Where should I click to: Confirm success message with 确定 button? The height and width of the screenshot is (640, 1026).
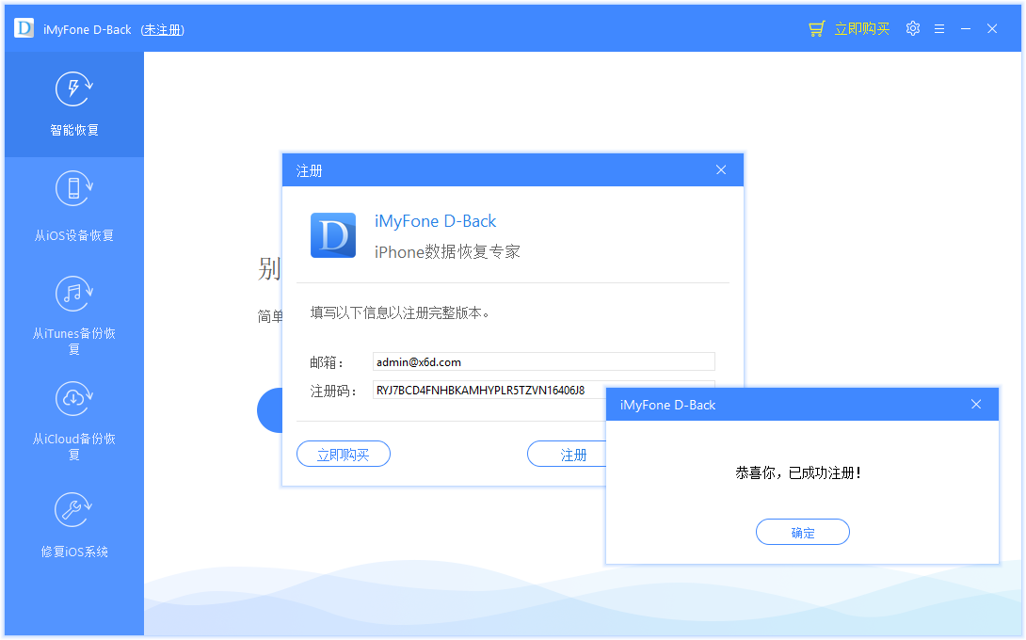(x=802, y=533)
